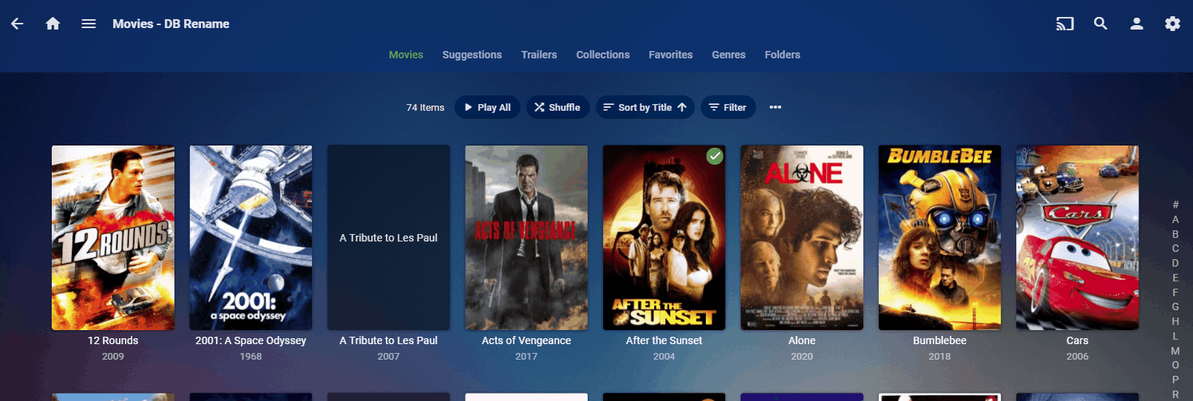Switch to the Suggestions tab
The height and width of the screenshot is (401, 1193).
click(x=472, y=55)
